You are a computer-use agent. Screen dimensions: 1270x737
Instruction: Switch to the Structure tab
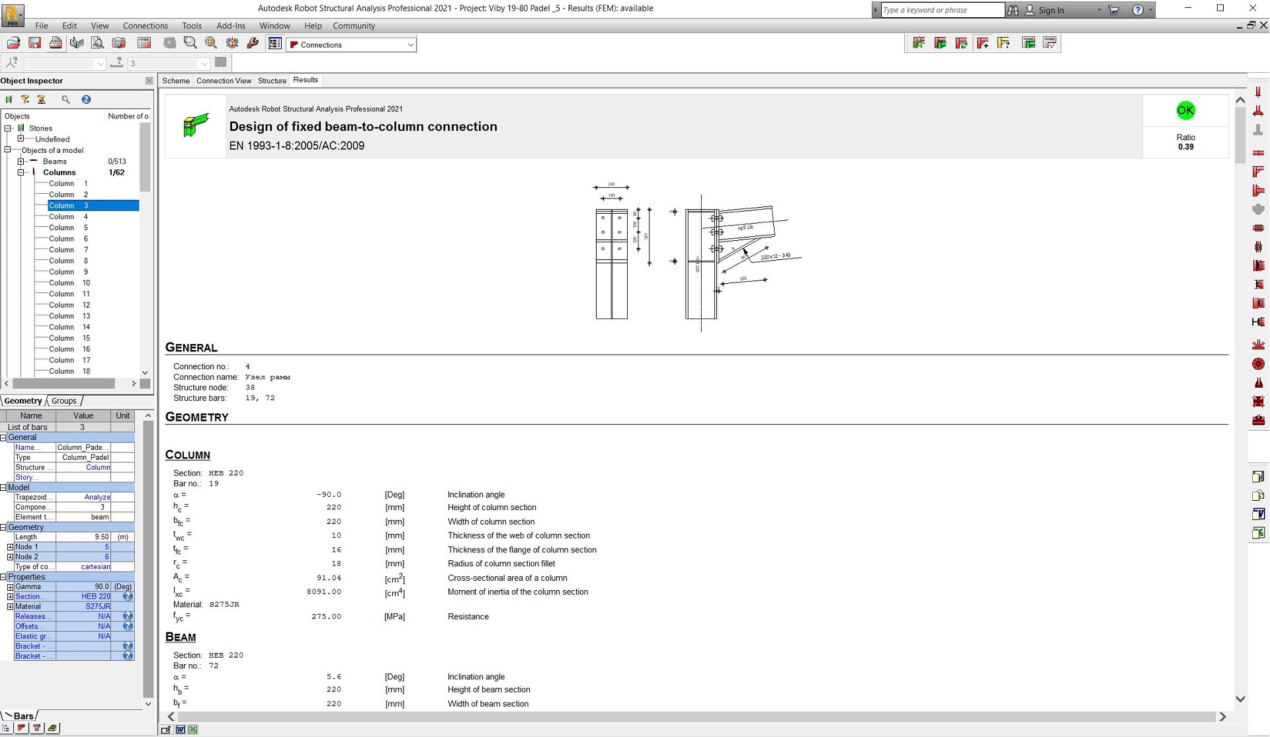[x=272, y=80]
